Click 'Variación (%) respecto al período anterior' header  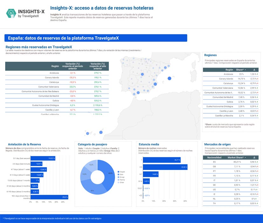click(x=73, y=66)
